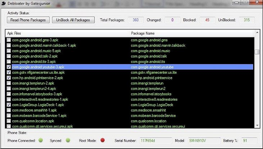The width and height of the screenshot is (263, 149).
Task: Minimize the Debloater window
Action: tap(237, 3)
